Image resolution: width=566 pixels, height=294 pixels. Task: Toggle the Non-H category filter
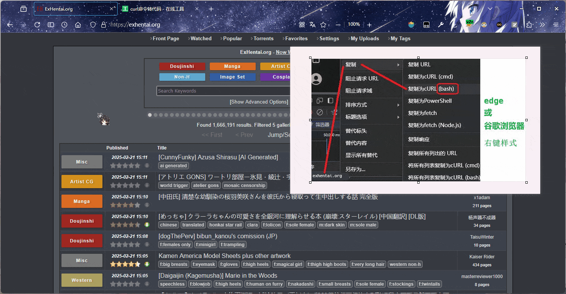[x=182, y=77]
